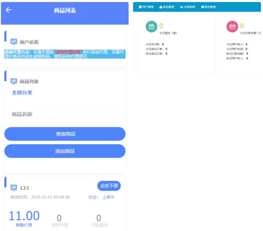This screenshot has width=263, height=231.
Task: Click the 上架中 status toggle
Action: pos(108,197)
